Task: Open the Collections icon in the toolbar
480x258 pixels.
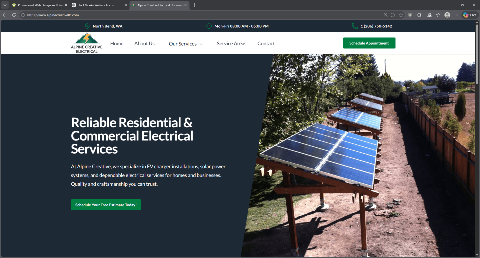Action: [438, 15]
